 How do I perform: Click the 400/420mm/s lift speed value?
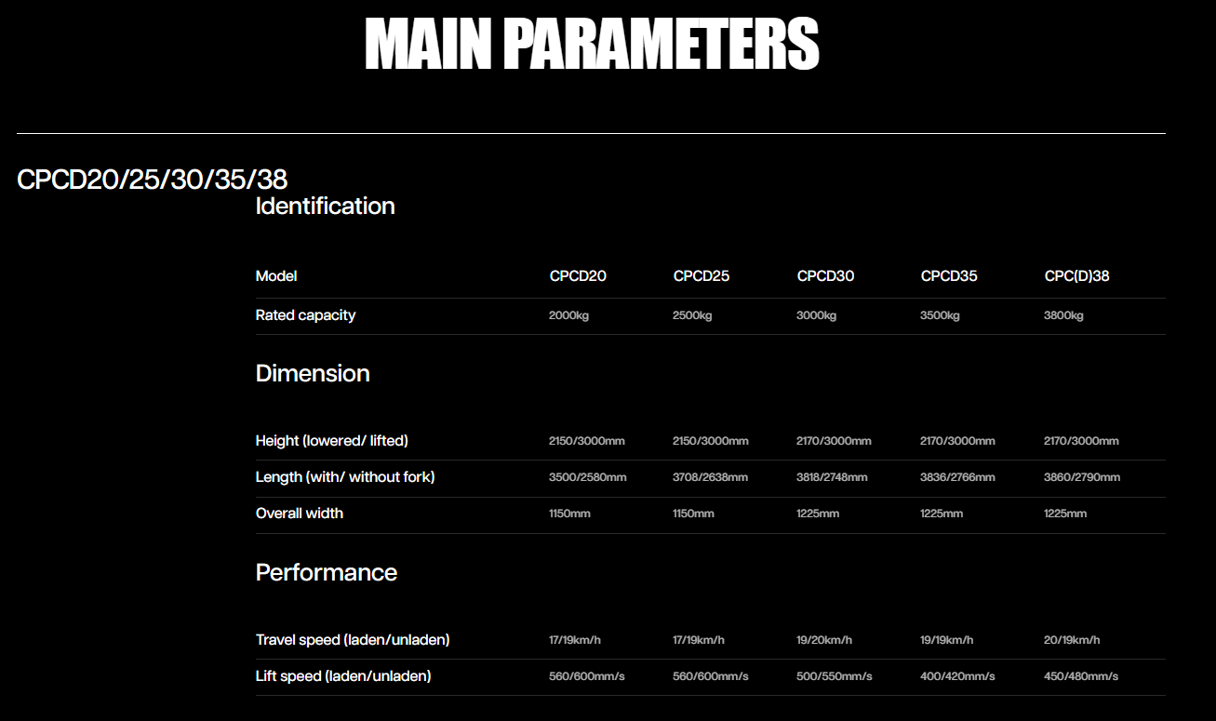click(957, 676)
